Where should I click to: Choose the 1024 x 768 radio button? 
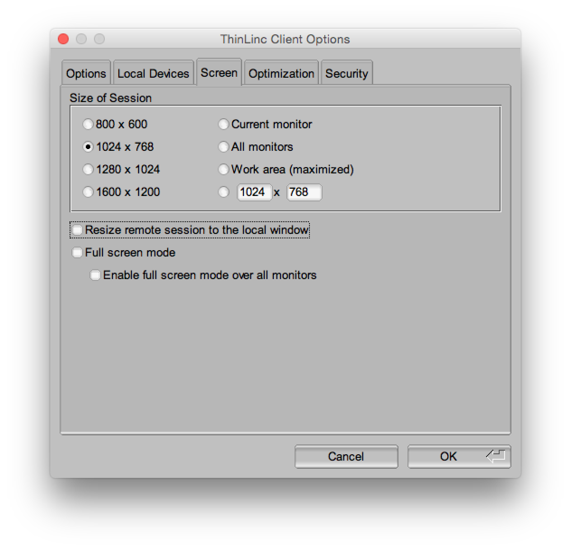pyautogui.click(x=88, y=147)
